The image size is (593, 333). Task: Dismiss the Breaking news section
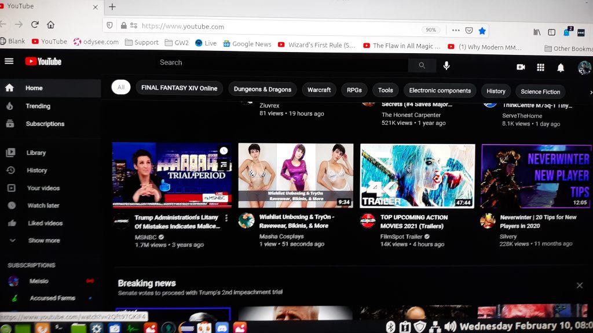[579, 286]
